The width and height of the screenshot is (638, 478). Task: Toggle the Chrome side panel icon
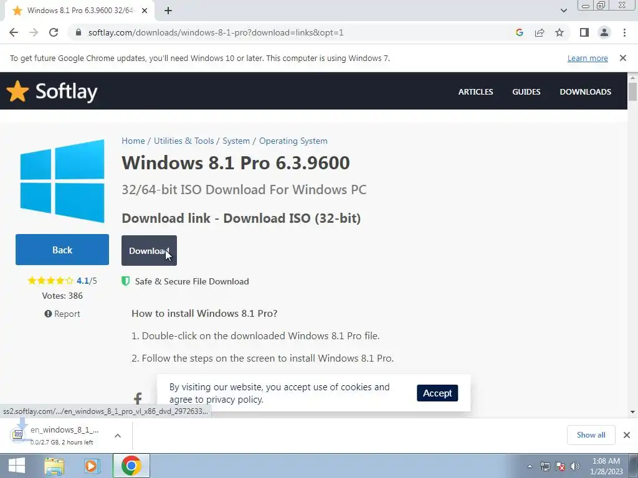click(584, 32)
